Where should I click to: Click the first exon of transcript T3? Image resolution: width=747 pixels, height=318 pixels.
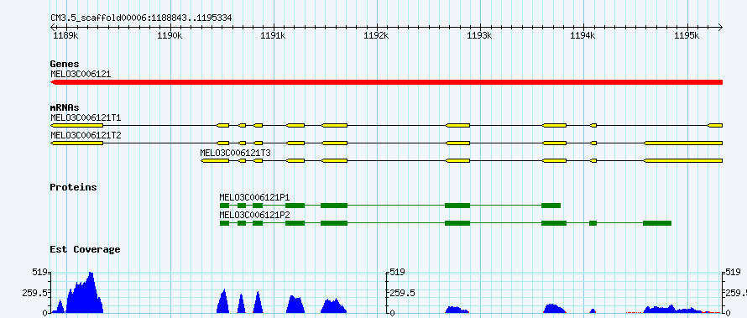[x=215, y=161]
